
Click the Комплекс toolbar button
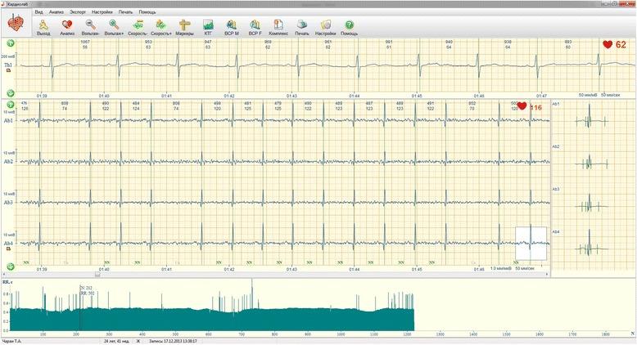278,26
